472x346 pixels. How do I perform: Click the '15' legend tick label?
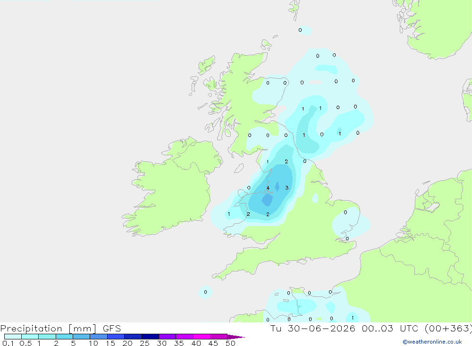[x=110, y=343]
